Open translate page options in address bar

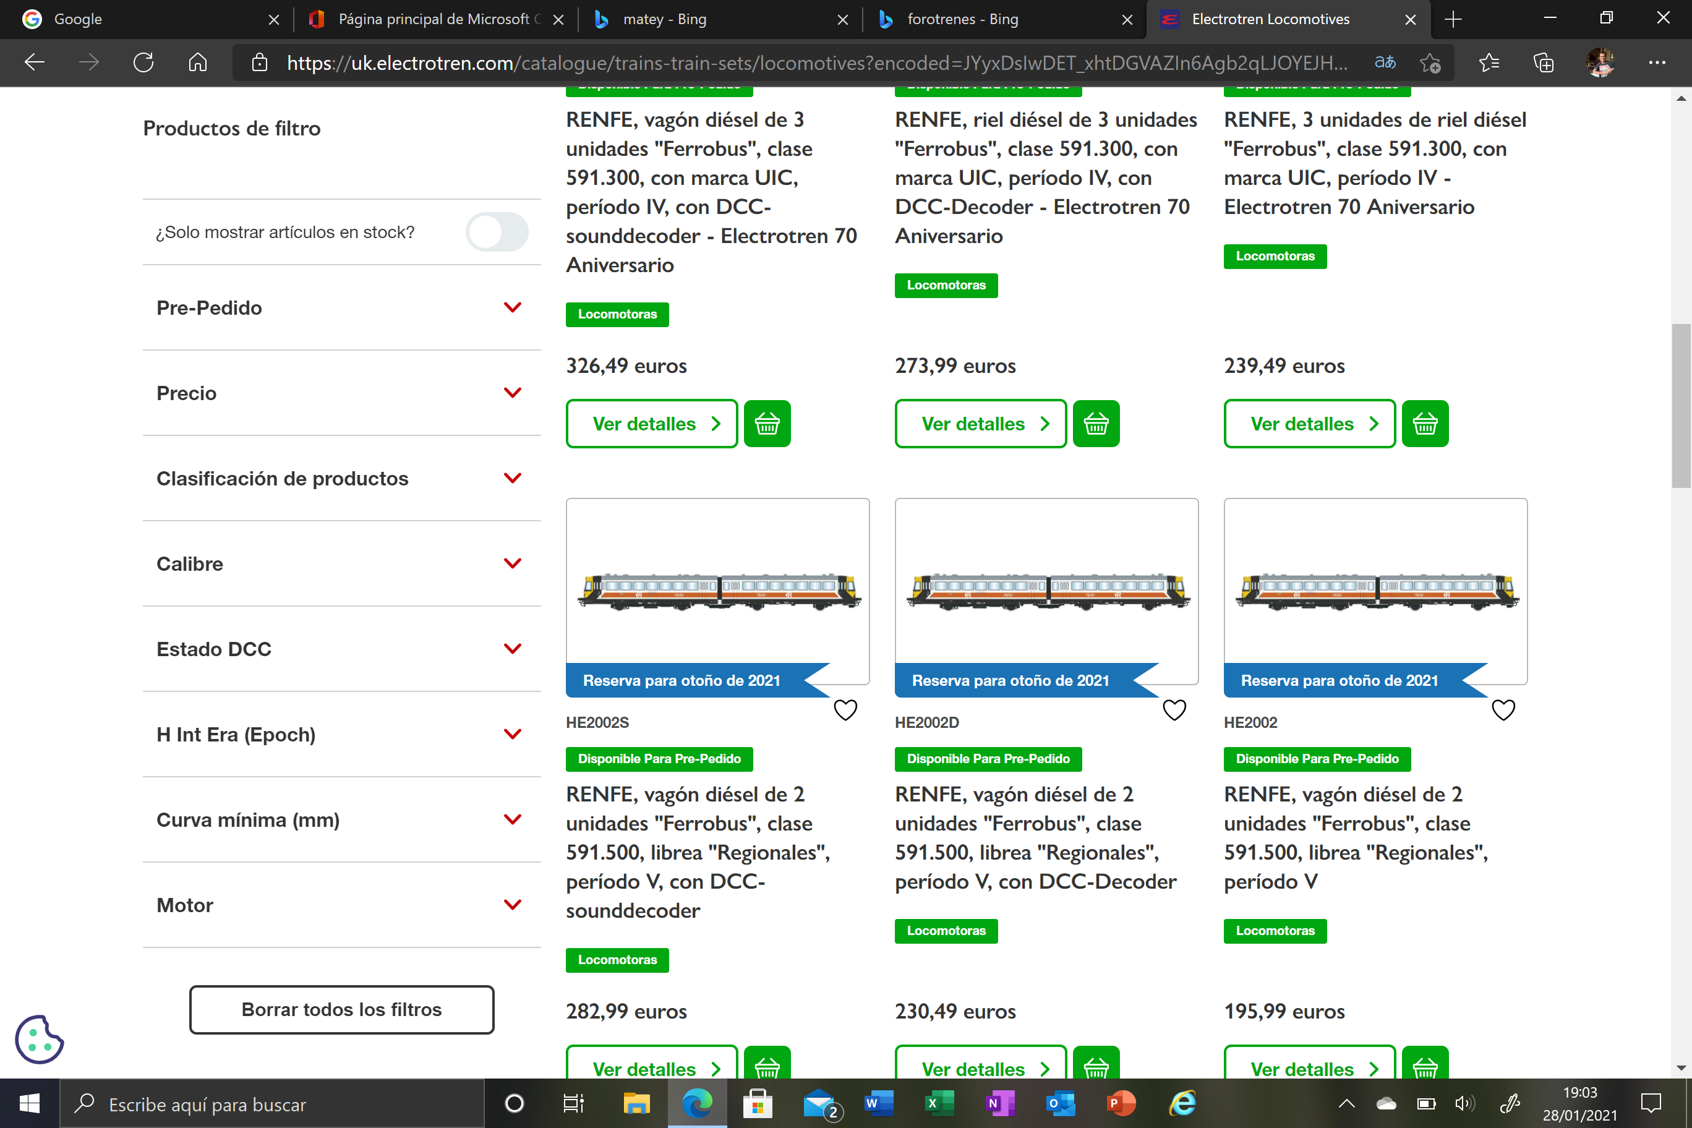[x=1385, y=62]
